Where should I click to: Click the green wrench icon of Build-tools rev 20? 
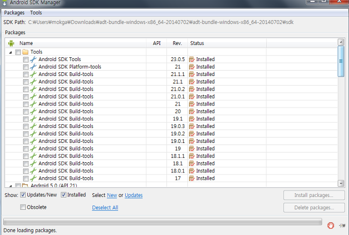tap(33, 111)
